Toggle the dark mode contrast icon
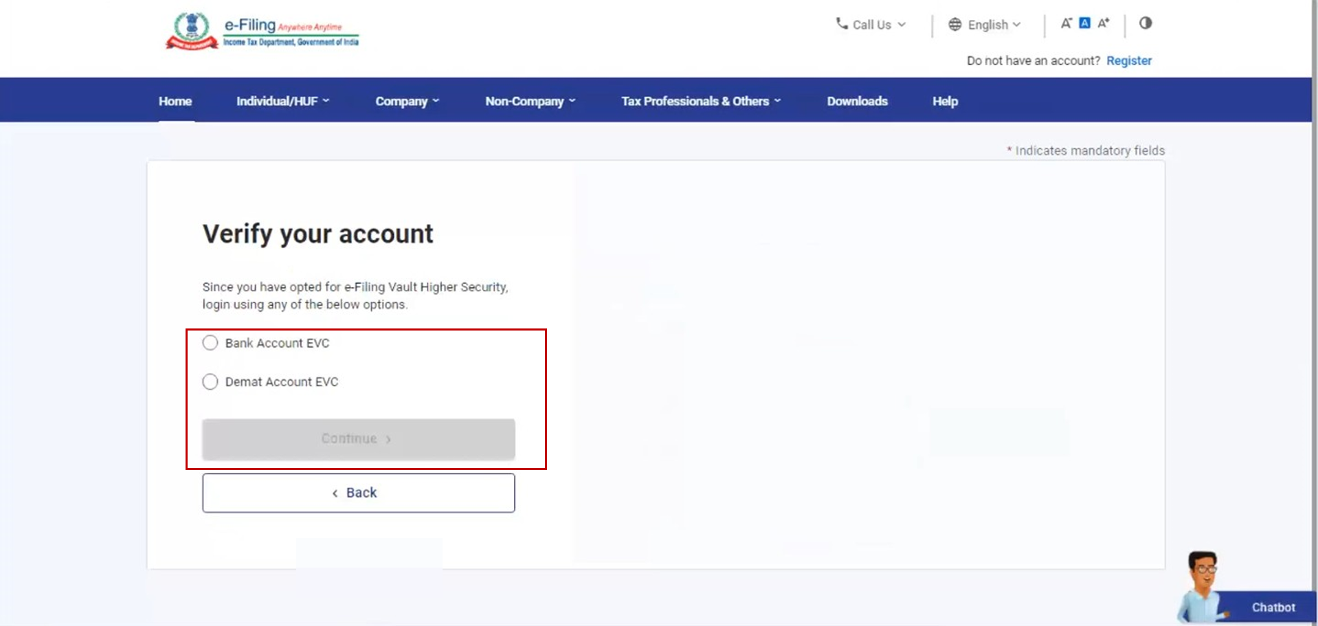 pos(1145,24)
